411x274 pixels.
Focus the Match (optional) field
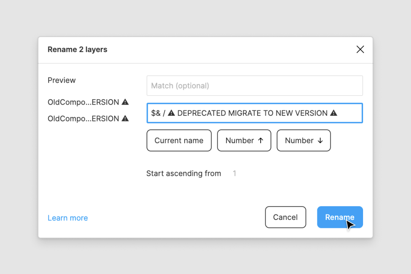click(x=255, y=86)
